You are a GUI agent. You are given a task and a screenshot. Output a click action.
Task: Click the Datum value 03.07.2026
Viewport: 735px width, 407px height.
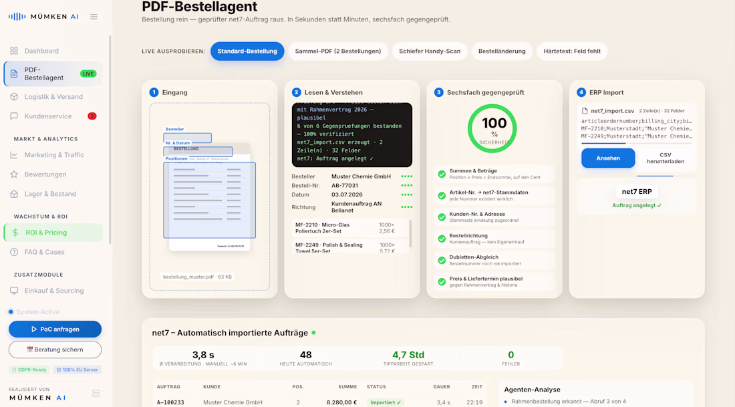(x=347, y=194)
